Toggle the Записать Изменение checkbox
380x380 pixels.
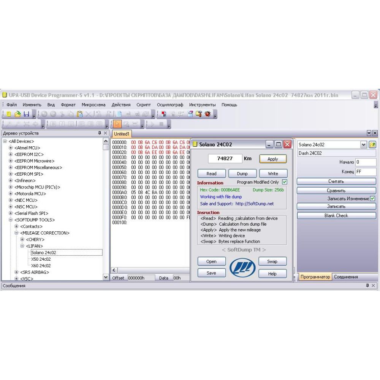373,198
